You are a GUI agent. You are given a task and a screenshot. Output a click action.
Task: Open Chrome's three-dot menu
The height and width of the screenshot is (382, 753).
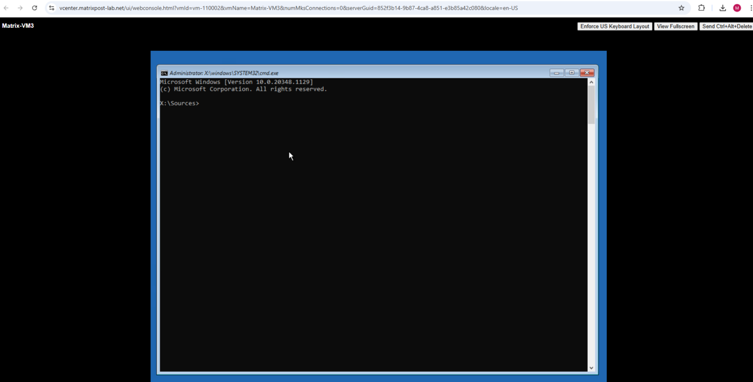751,8
